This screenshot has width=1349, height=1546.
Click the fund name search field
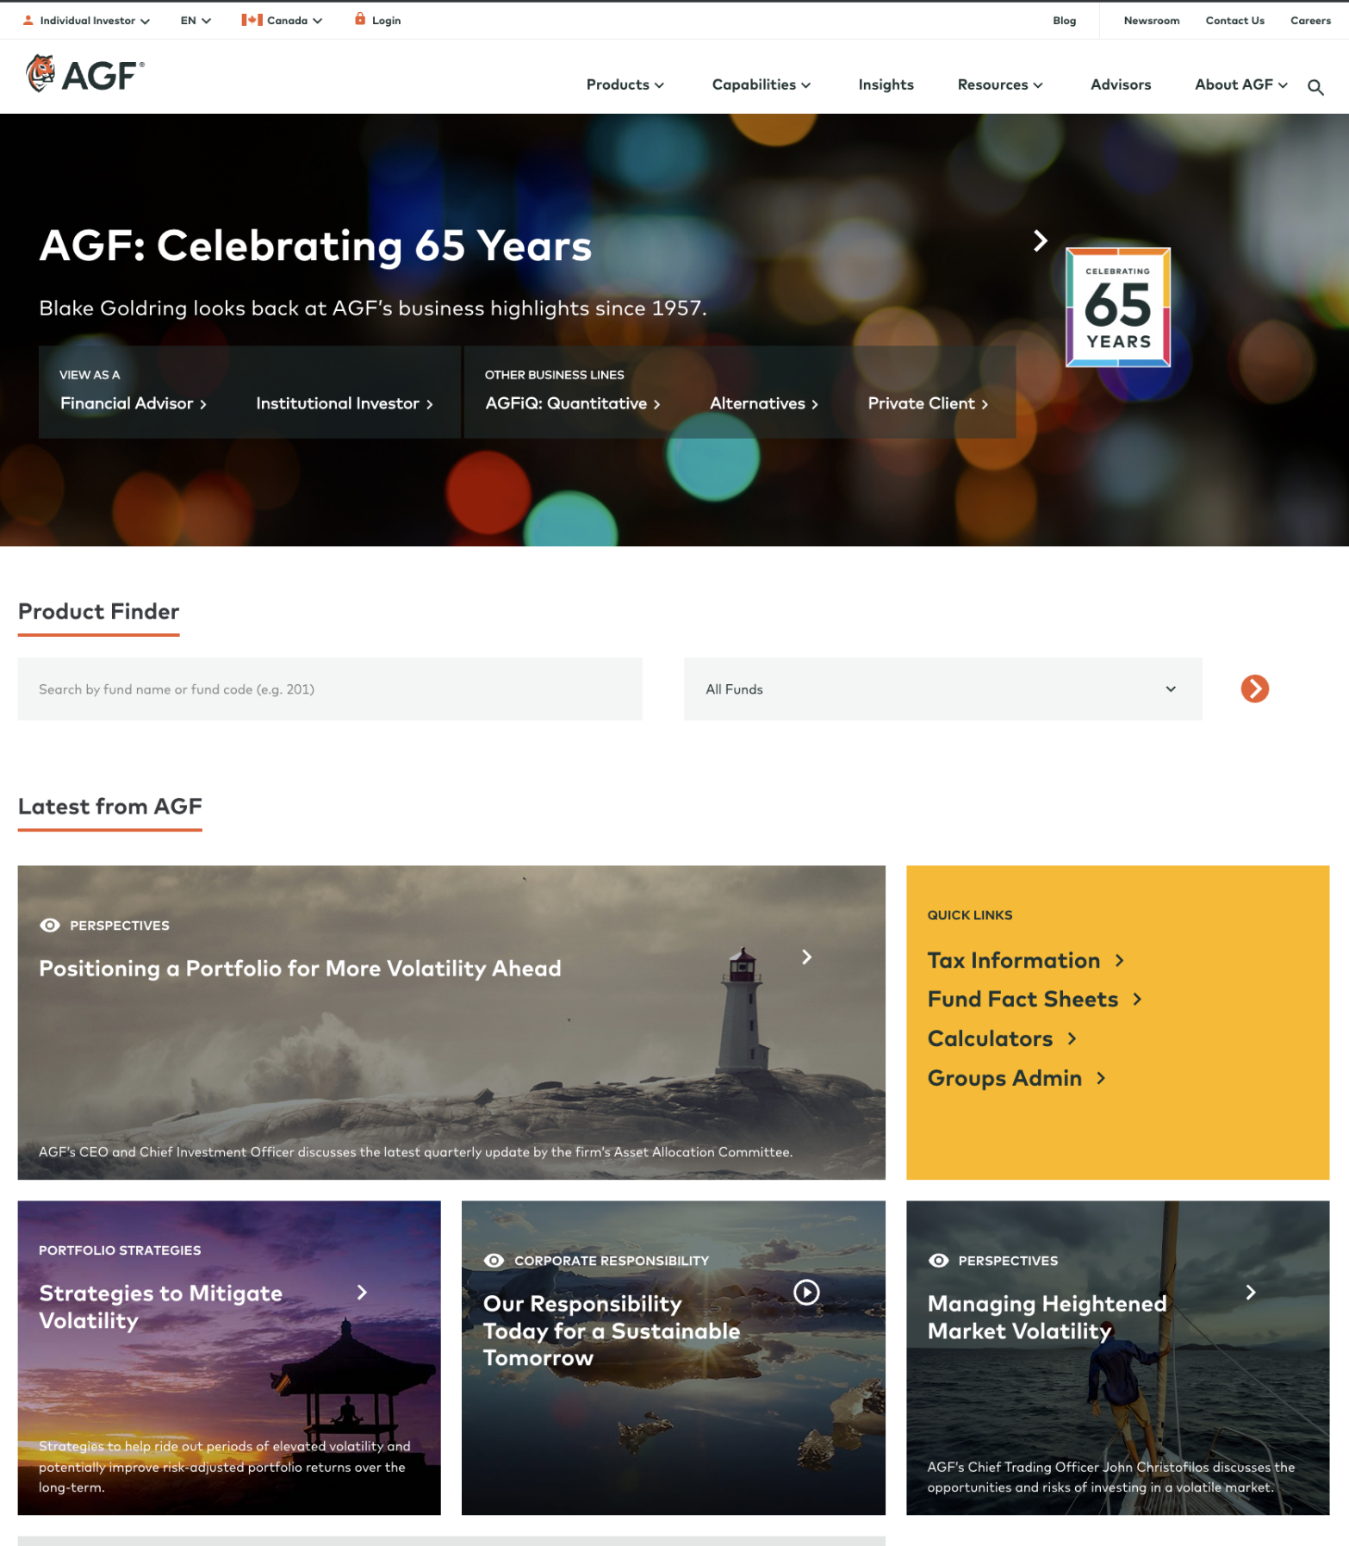pos(330,689)
